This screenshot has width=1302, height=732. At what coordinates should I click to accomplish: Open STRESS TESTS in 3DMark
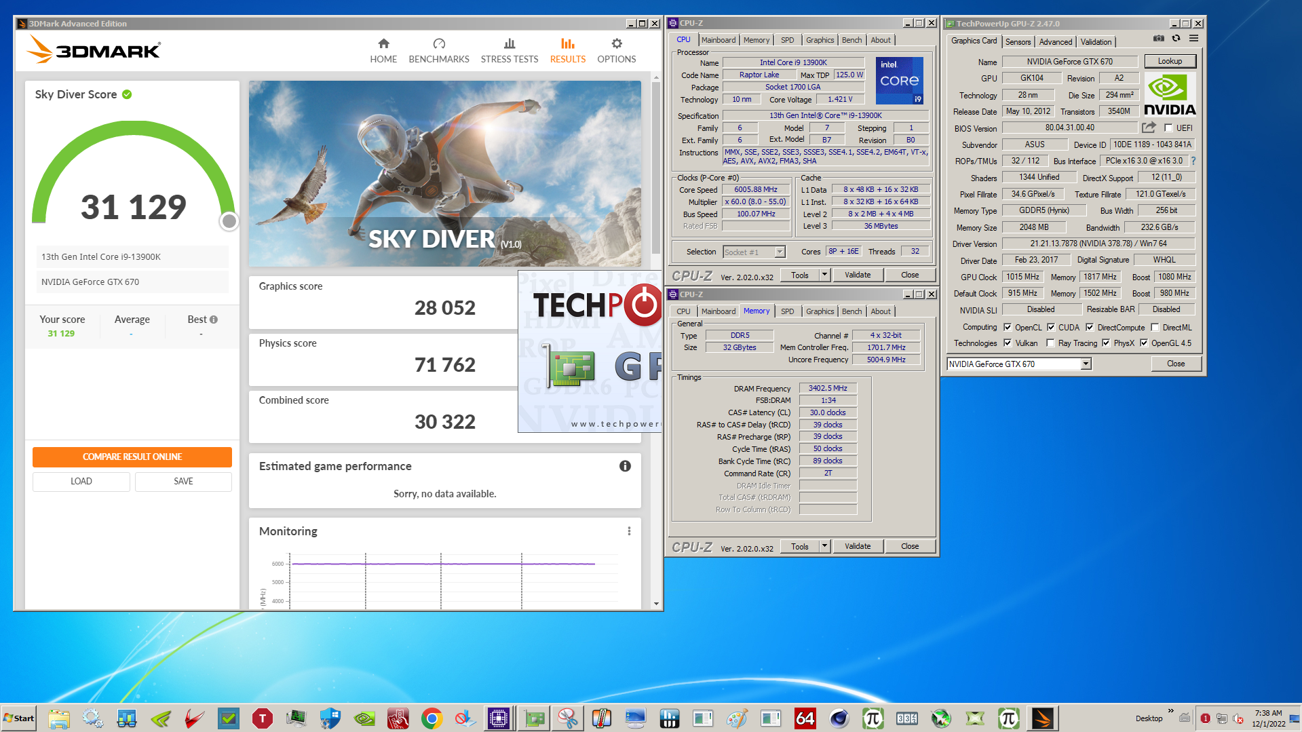click(510, 51)
